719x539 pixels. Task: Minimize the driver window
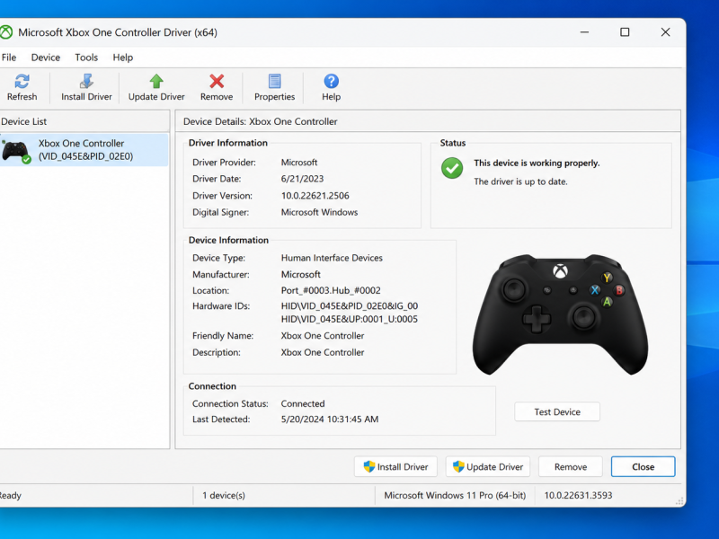click(584, 32)
